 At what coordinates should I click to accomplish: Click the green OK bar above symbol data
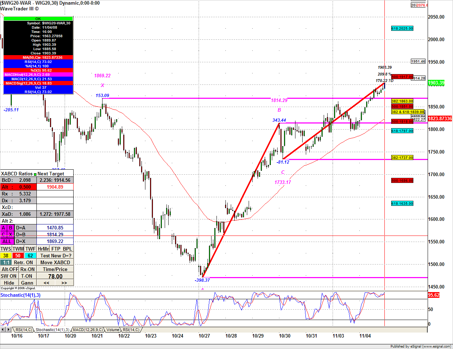click(38, 19)
